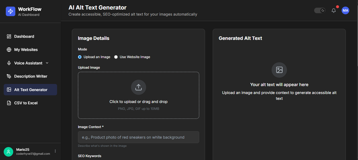Go to the Alt Text Generator page

pyautogui.click(x=31, y=90)
